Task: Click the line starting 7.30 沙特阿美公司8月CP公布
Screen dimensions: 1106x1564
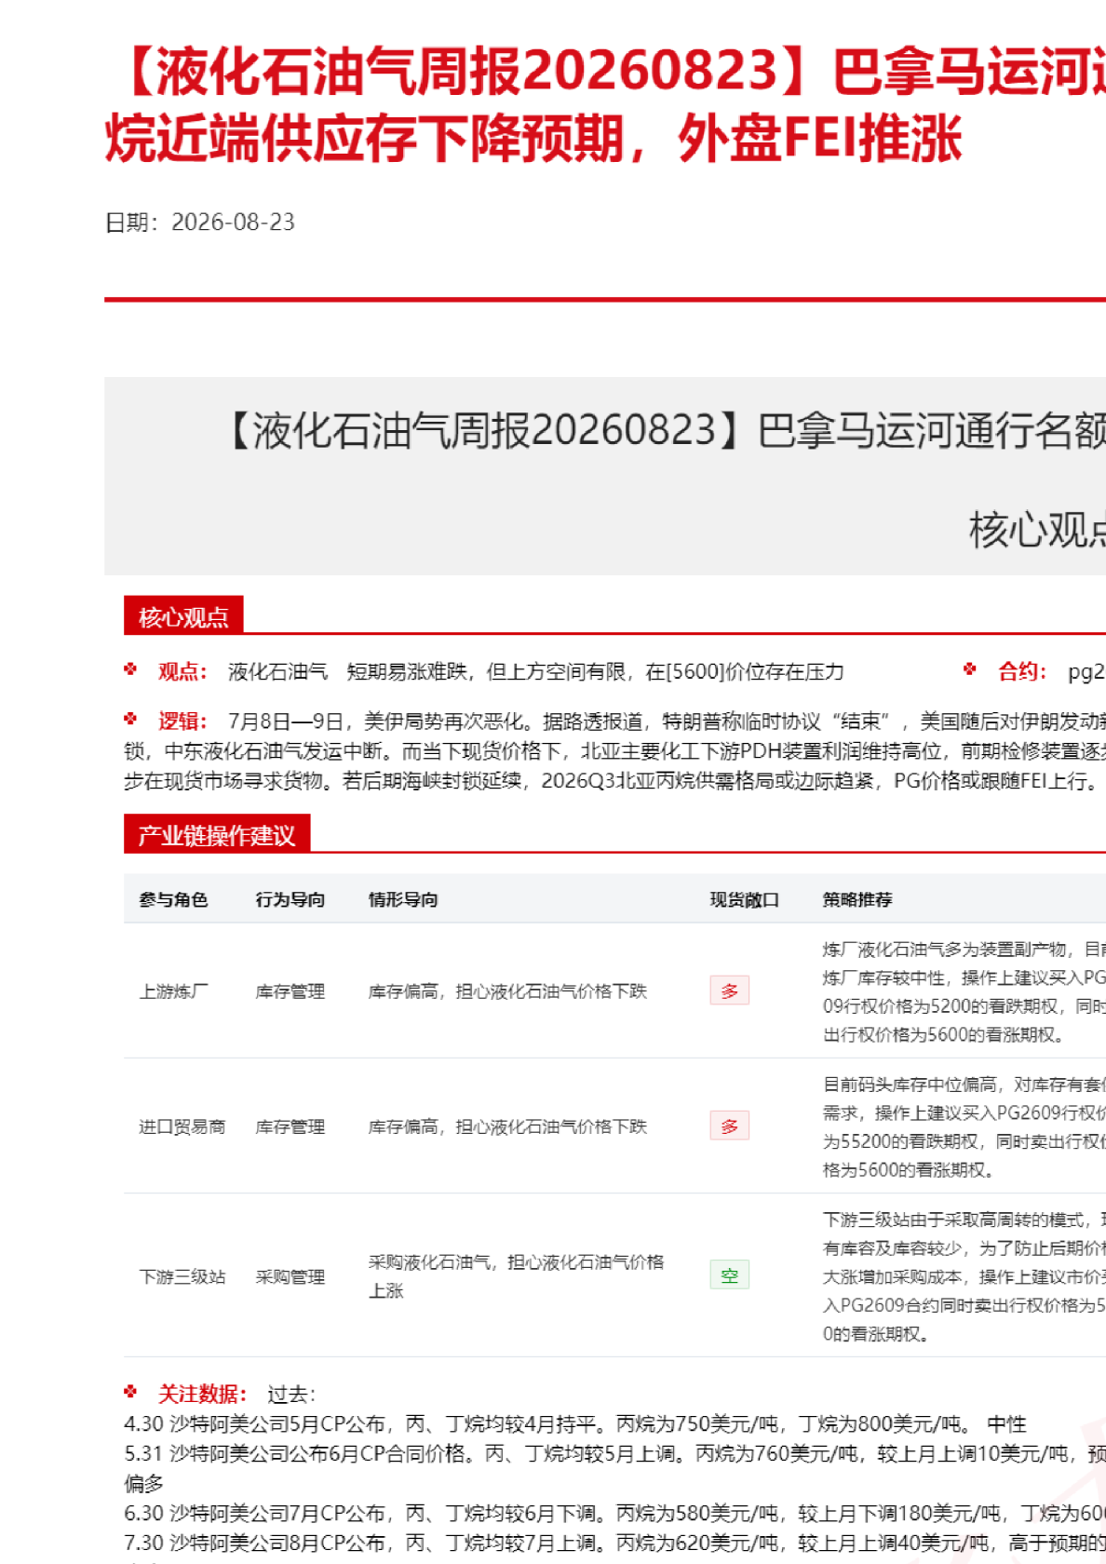Action: pos(614,1543)
